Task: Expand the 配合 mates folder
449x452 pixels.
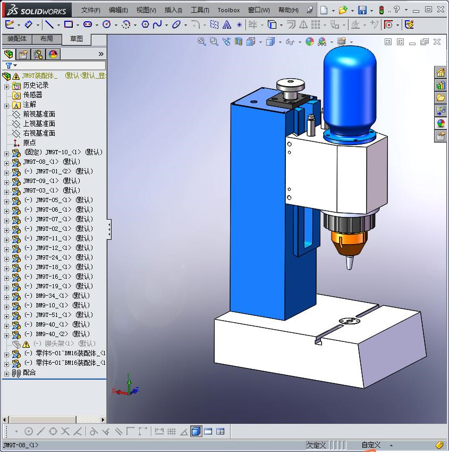Action: coord(6,374)
